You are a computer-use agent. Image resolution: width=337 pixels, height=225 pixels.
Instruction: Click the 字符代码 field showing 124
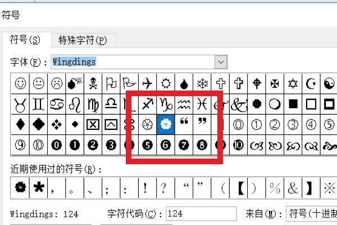[201, 214]
